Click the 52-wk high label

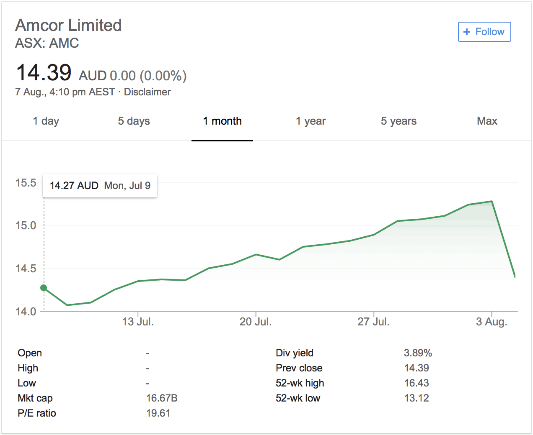(300, 383)
